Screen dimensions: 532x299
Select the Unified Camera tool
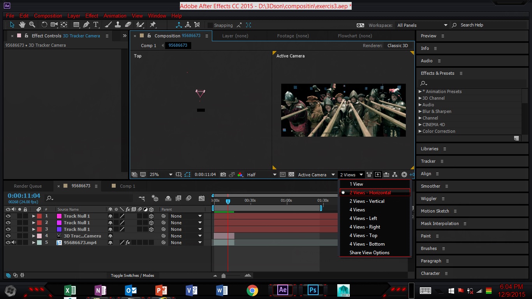pos(54,25)
